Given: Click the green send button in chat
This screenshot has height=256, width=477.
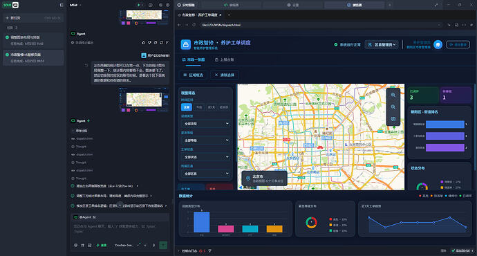Looking at the screenshot, I should [x=163, y=245].
